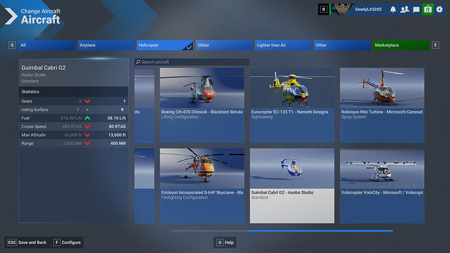Click the Sightseeing subtitle
Image resolution: width=450 pixels, height=253 pixels.
tap(262, 117)
